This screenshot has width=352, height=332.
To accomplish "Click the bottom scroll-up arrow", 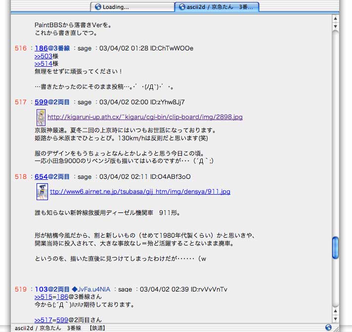I will pos(335,311).
